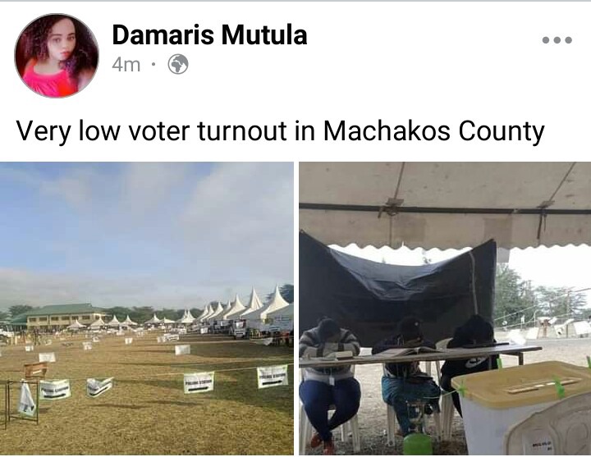Screen dimensions: 591x457
Task: Open the left photo of the polling field
Action: 147,308
